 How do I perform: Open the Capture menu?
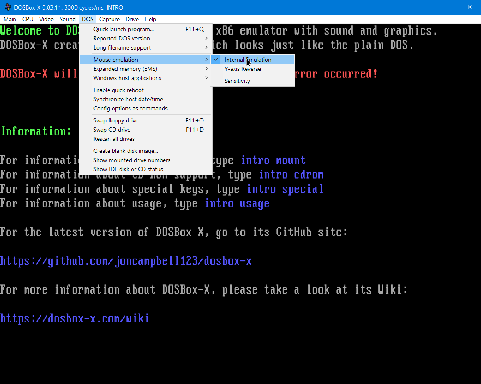click(109, 19)
